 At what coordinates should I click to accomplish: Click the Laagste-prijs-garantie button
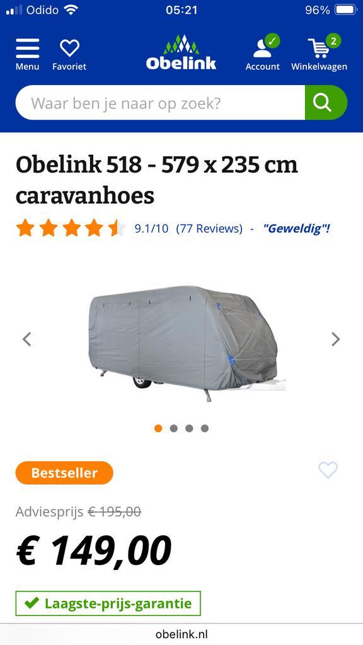pos(108,603)
